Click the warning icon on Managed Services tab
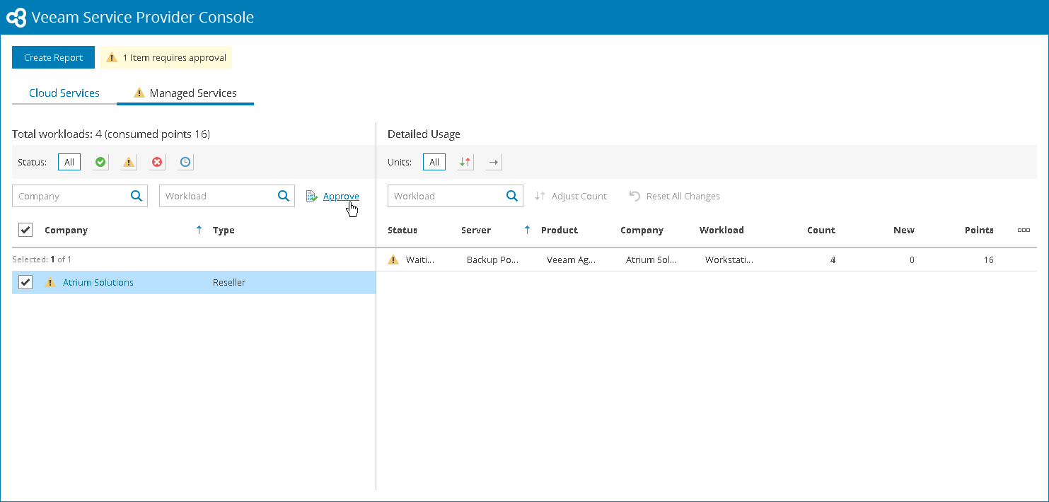The image size is (1049, 502). tap(139, 93)
